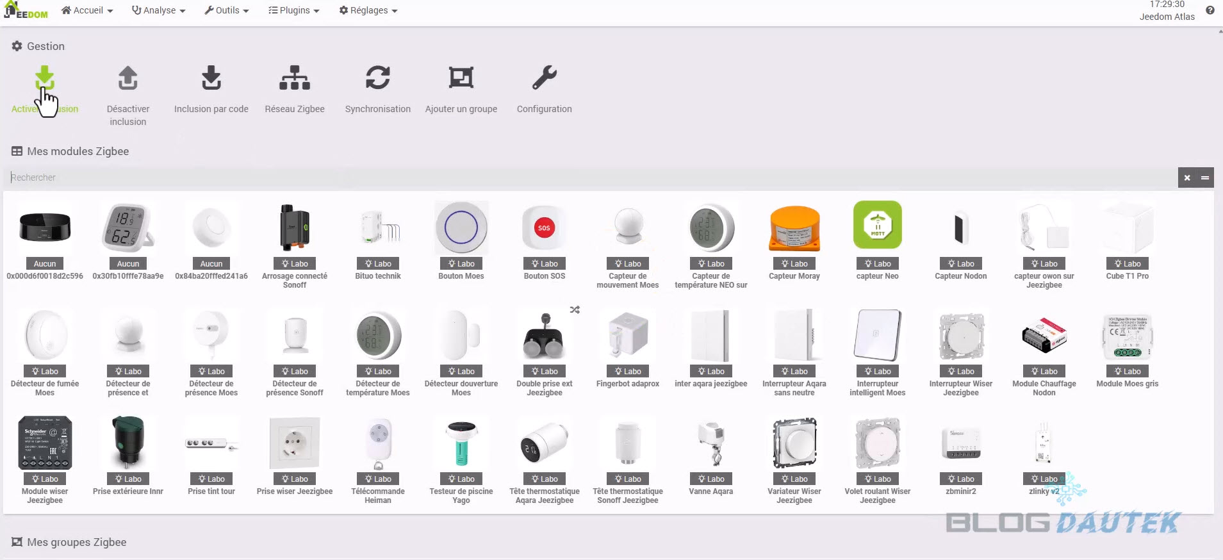The height and width of the screenshot is (560, 1223).
Task: Toggle the list display mode button
Action: click(1205, 177)
